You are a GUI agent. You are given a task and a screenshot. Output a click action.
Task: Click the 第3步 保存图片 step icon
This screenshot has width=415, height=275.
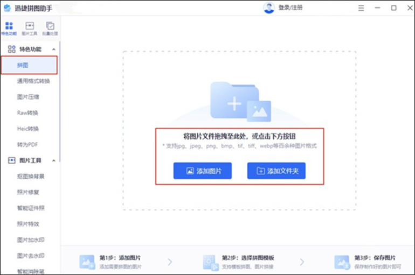pos(342,262)
